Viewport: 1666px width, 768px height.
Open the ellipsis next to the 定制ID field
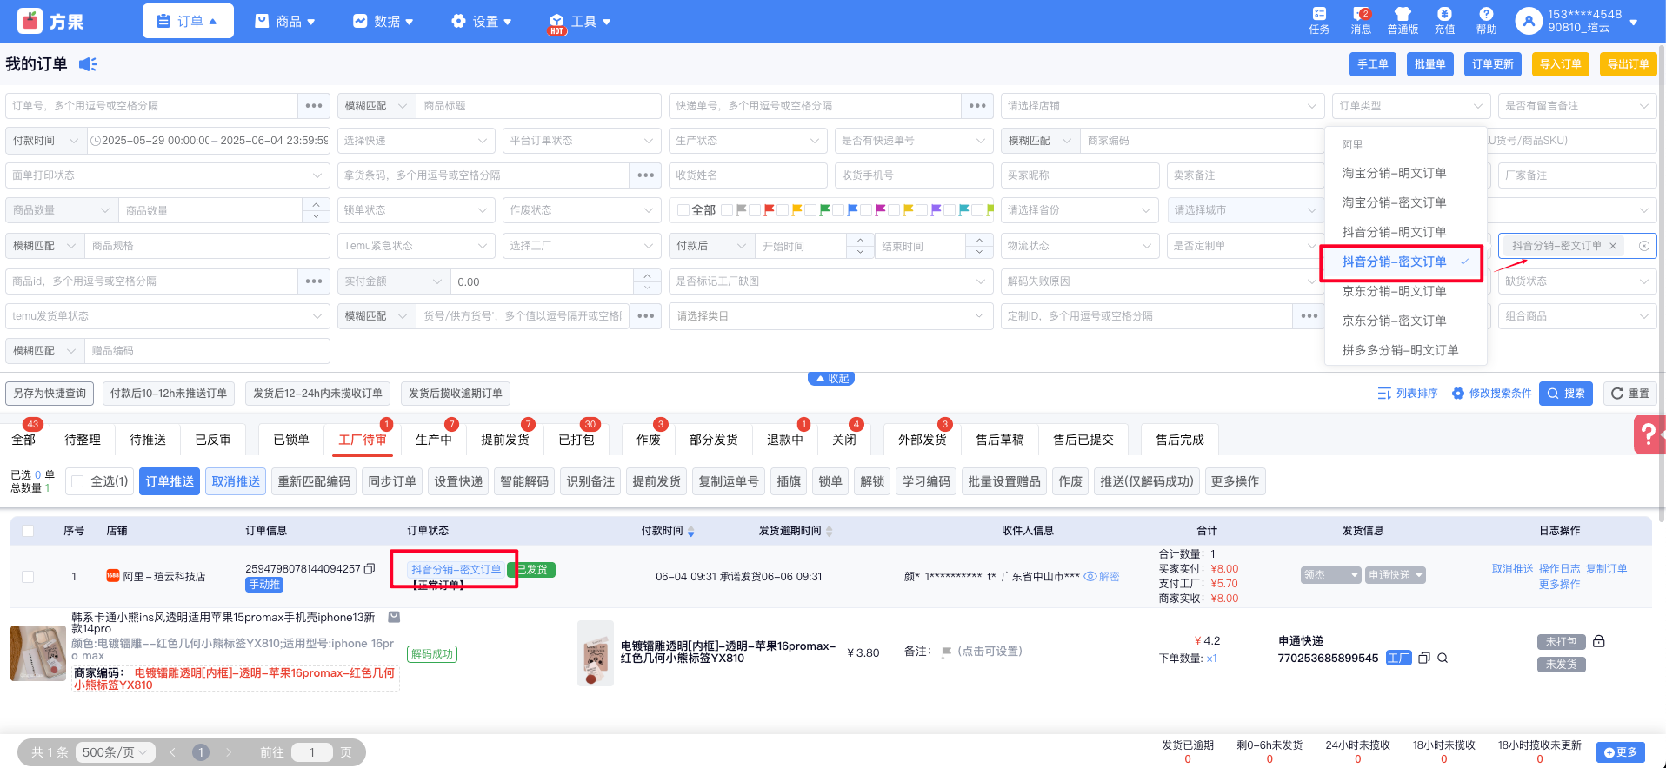[x=1309, y=316]
